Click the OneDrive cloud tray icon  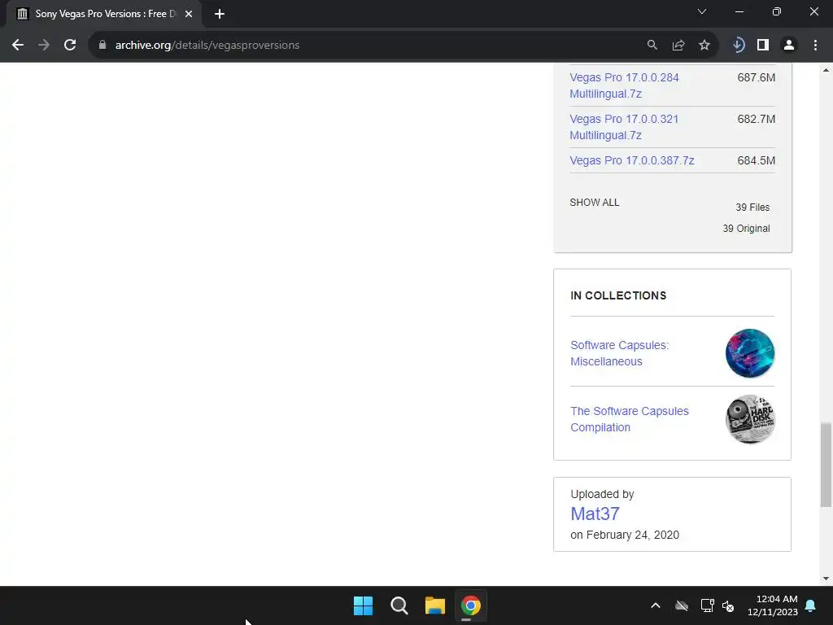(x=682, y=605)
